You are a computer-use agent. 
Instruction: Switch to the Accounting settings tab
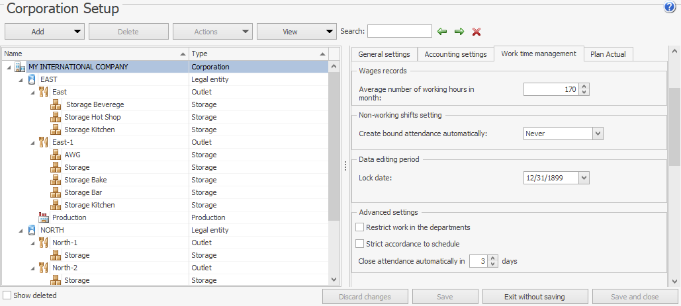click(x=455, y=54)
